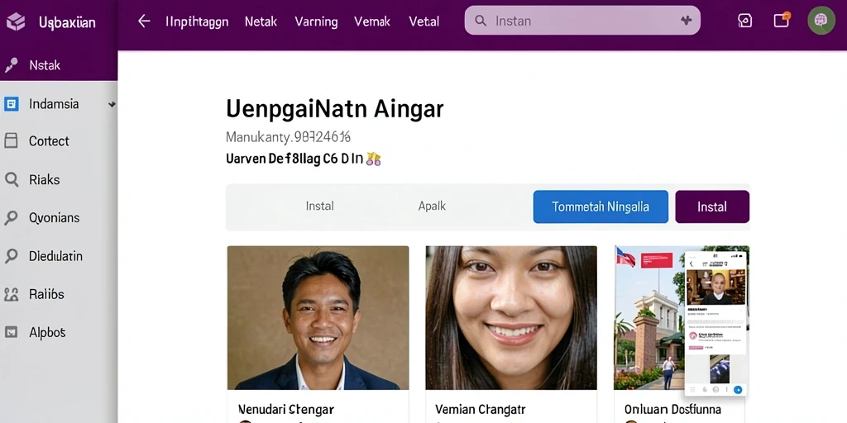Go back using the left arrow
Screen dimensions: 847x423
[x=144, y=21]
